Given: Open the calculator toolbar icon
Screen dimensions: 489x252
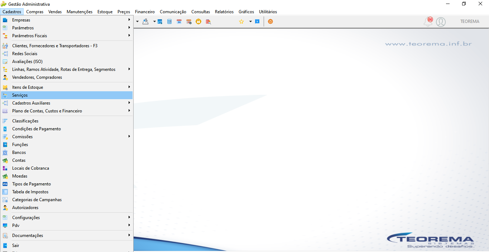Looking at the screenshot, I should click(x=169, y=21).
